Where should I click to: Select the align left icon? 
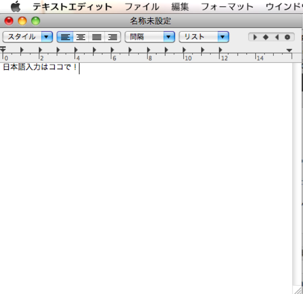(x=65, y=37)
